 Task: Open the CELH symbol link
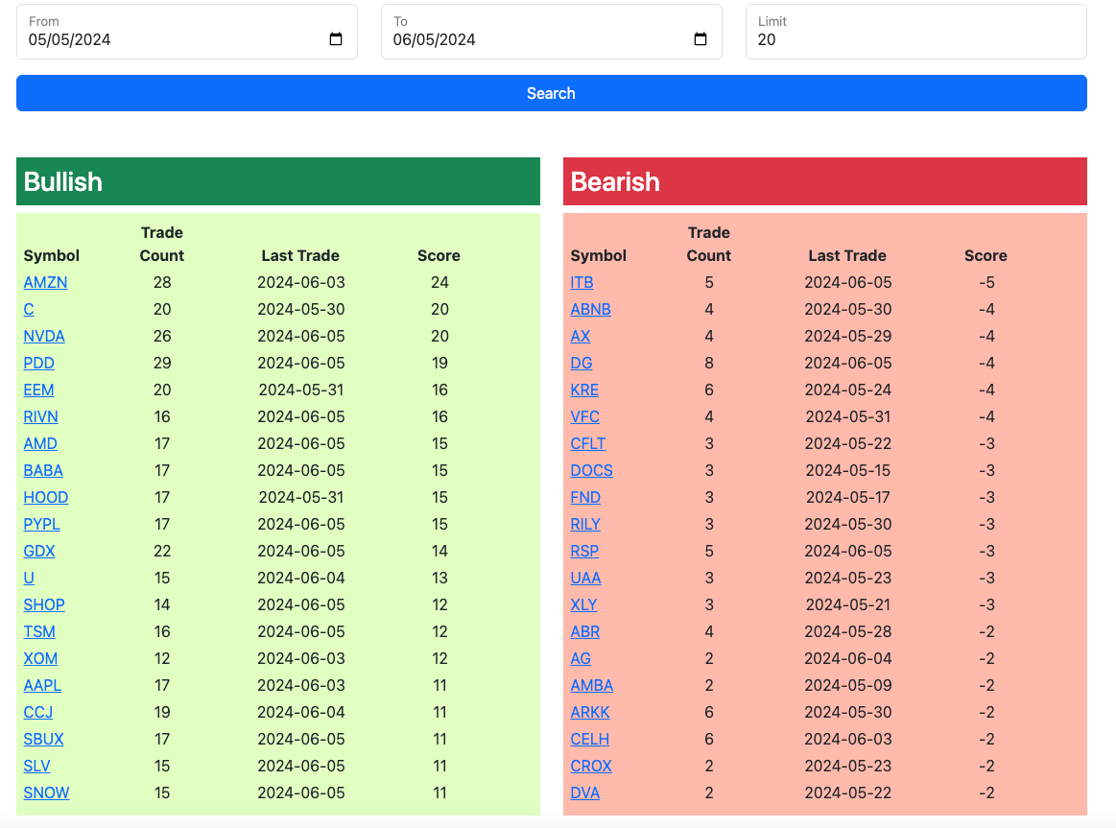point(589,739)
